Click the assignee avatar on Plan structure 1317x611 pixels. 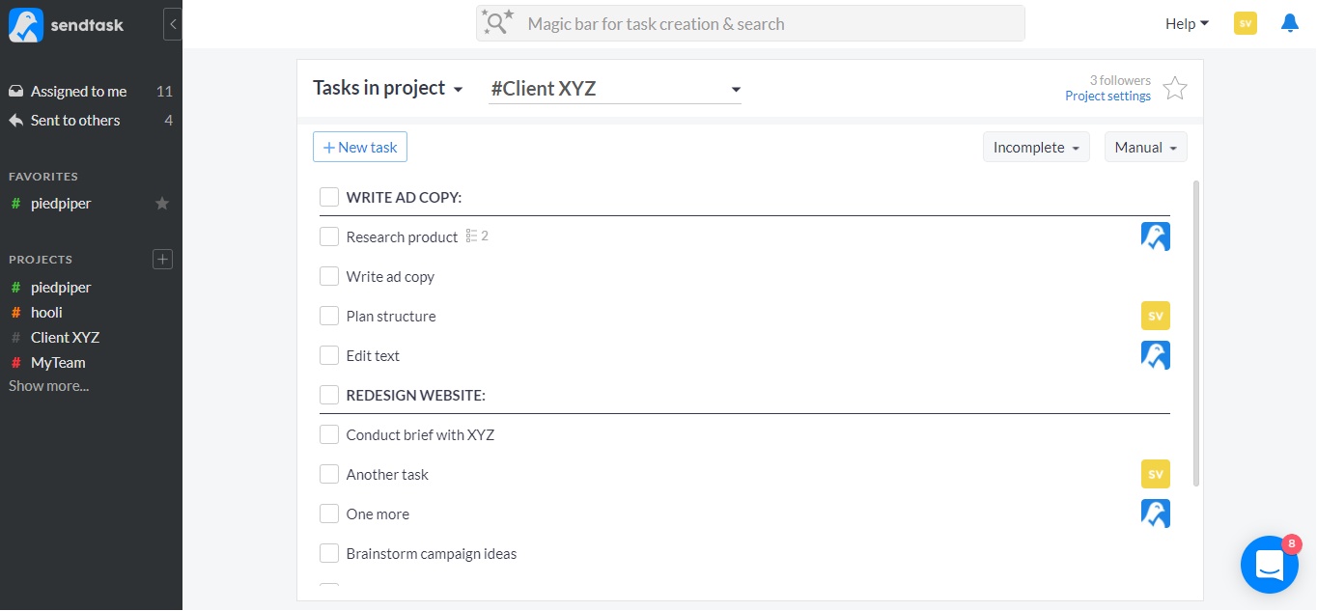(x=1155, y=316)
